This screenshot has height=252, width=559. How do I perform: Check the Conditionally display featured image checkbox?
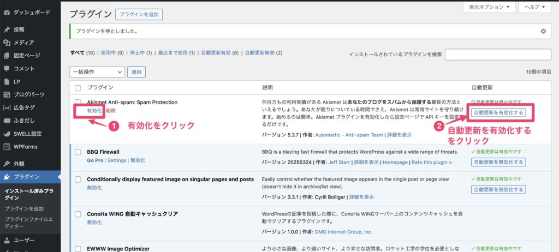pos(78,179)
